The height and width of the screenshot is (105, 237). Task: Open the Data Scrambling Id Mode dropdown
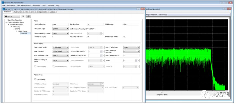click(60, 33)
